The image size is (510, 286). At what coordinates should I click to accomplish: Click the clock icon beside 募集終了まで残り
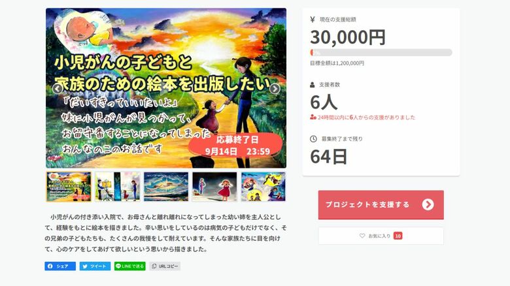(x=313, y=139)
